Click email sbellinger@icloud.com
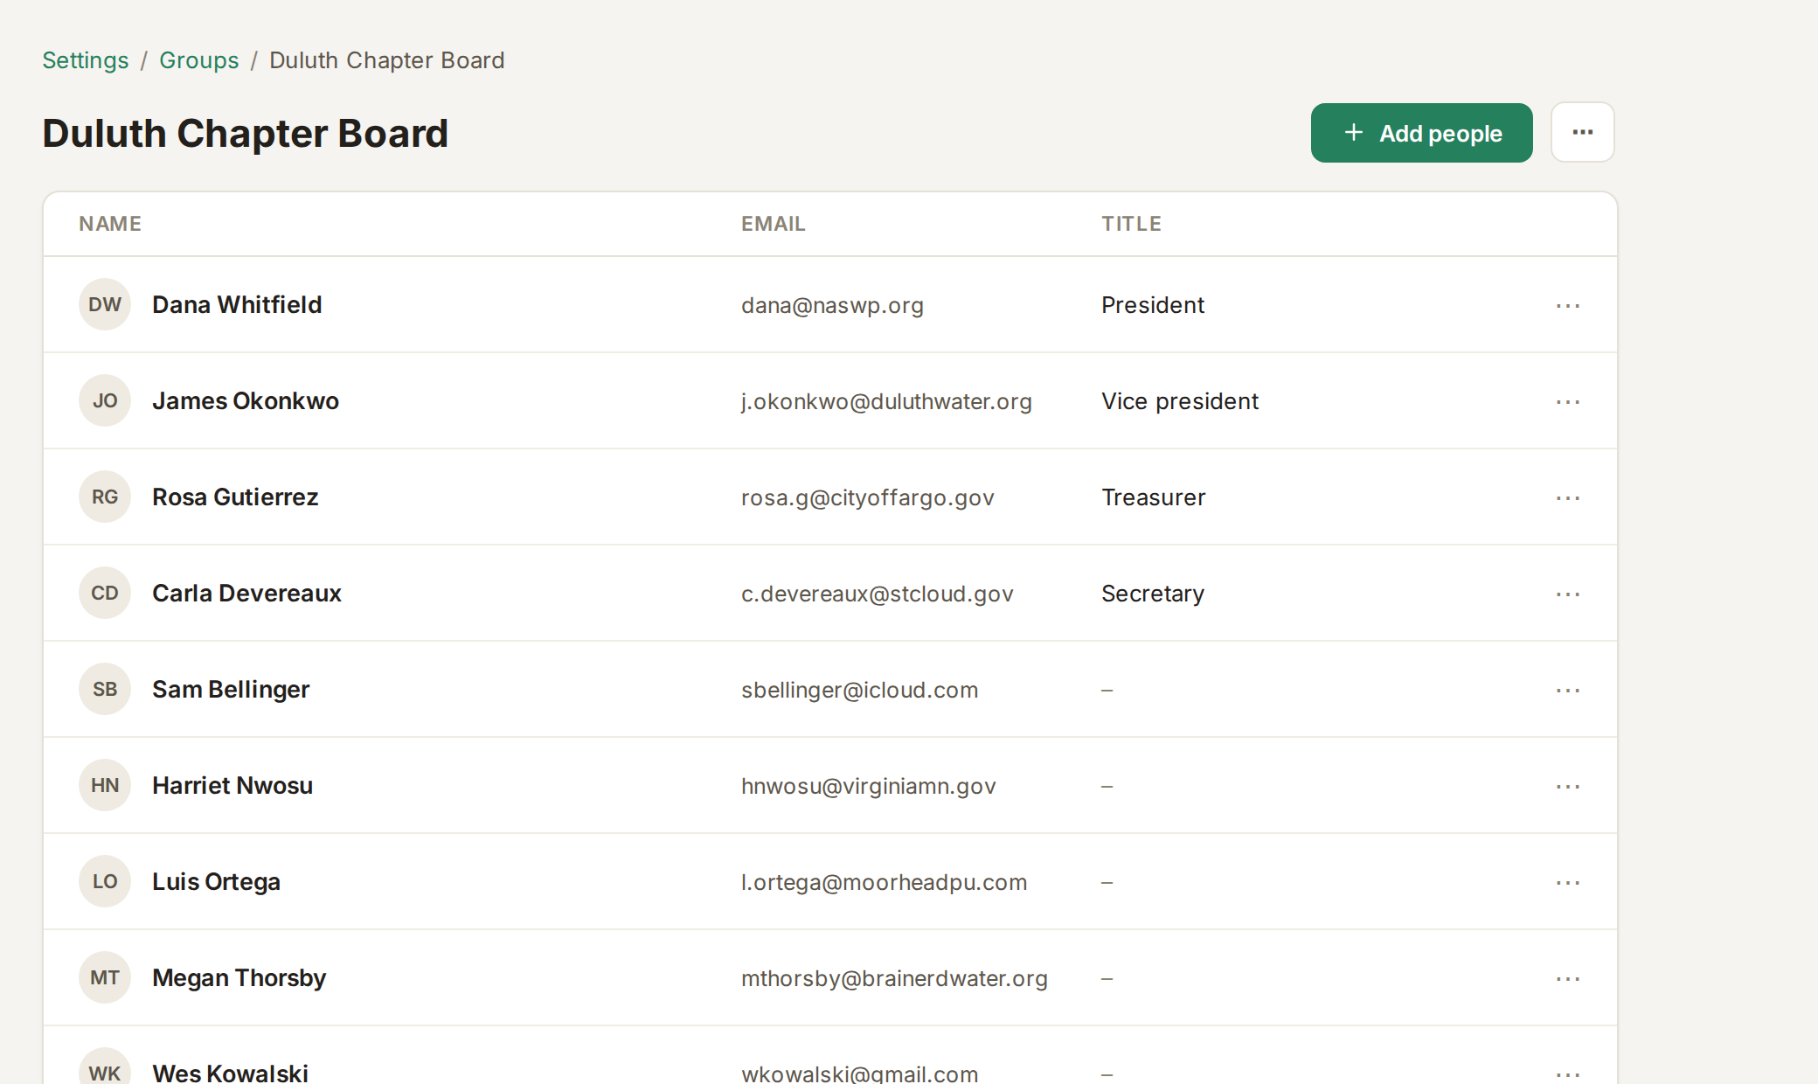 (859, 690)
